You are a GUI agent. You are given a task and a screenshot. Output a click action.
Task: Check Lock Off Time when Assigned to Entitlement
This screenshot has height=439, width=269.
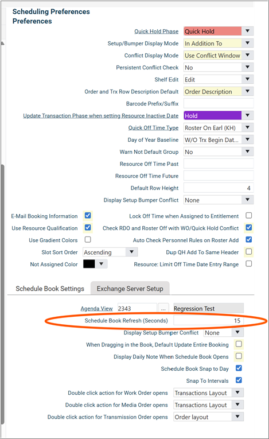point(248,216)
